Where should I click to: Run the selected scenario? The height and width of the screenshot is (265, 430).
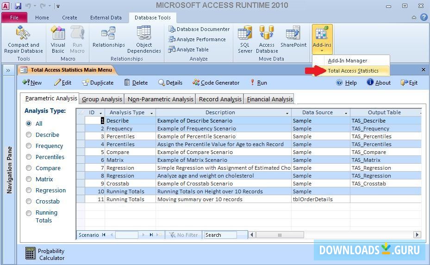[x=259, y=82]
